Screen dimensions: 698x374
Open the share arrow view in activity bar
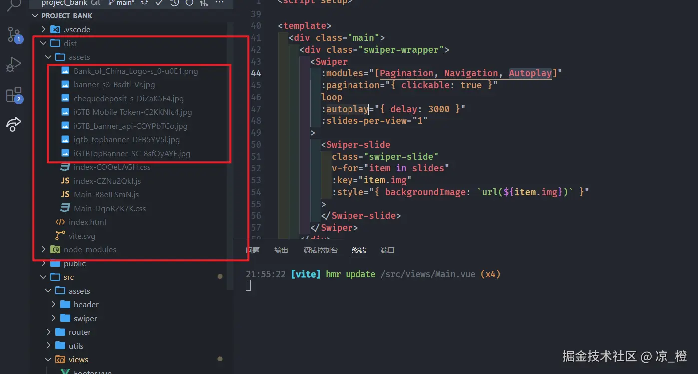tap(14, 124)
